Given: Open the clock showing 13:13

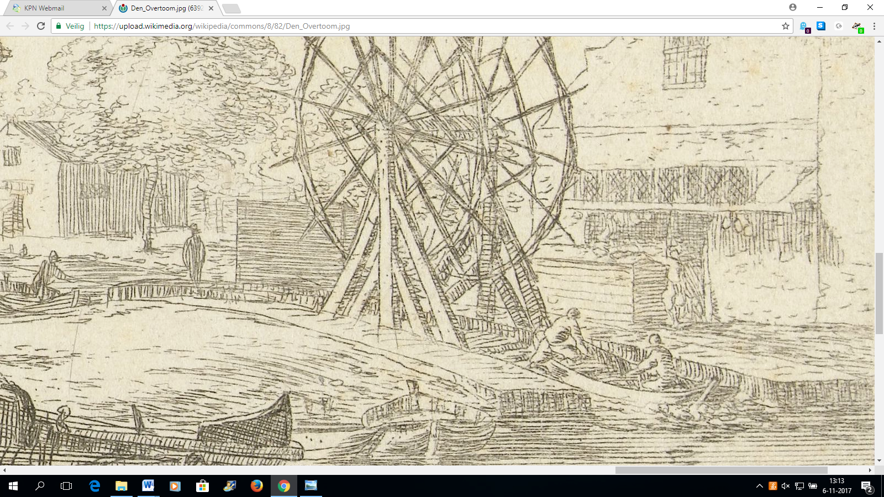Looking at the screenshot, I should click(x=837, y=486).
